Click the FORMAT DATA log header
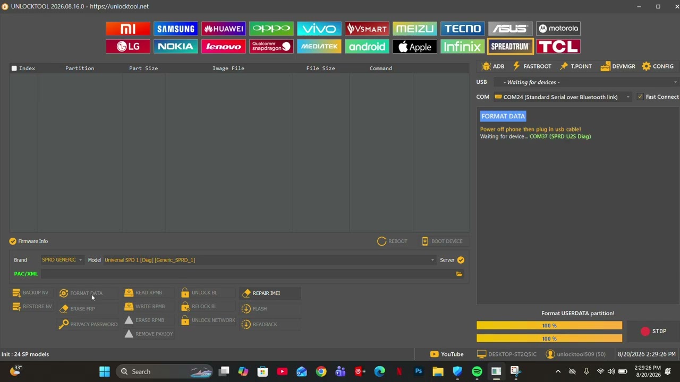This screenshot has width=680, height=382. click(503, 116)
